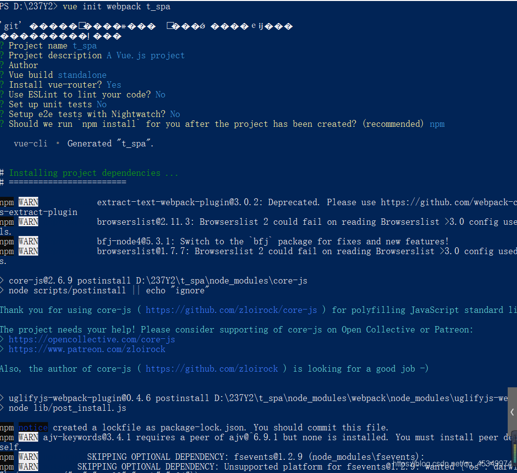This screenshot has width=517, height=473.
Task: Click 'bfj-node4@5.3.1' warning text
Action: [x=136, y=241]
